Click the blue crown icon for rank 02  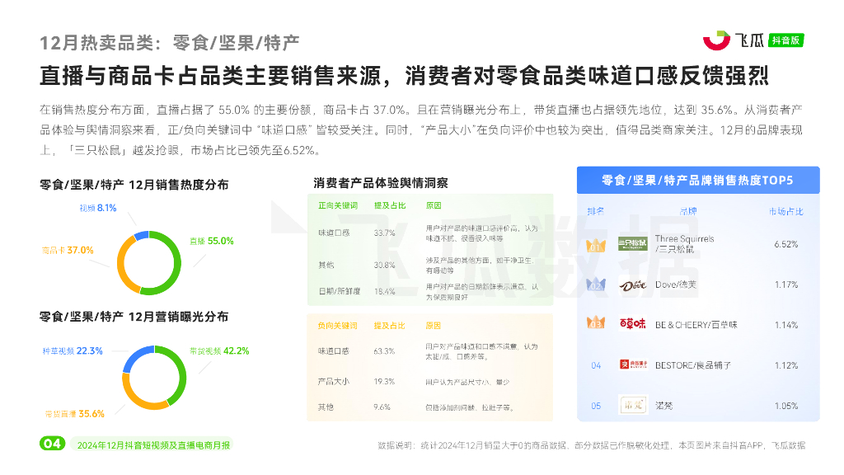pos(595,285)
